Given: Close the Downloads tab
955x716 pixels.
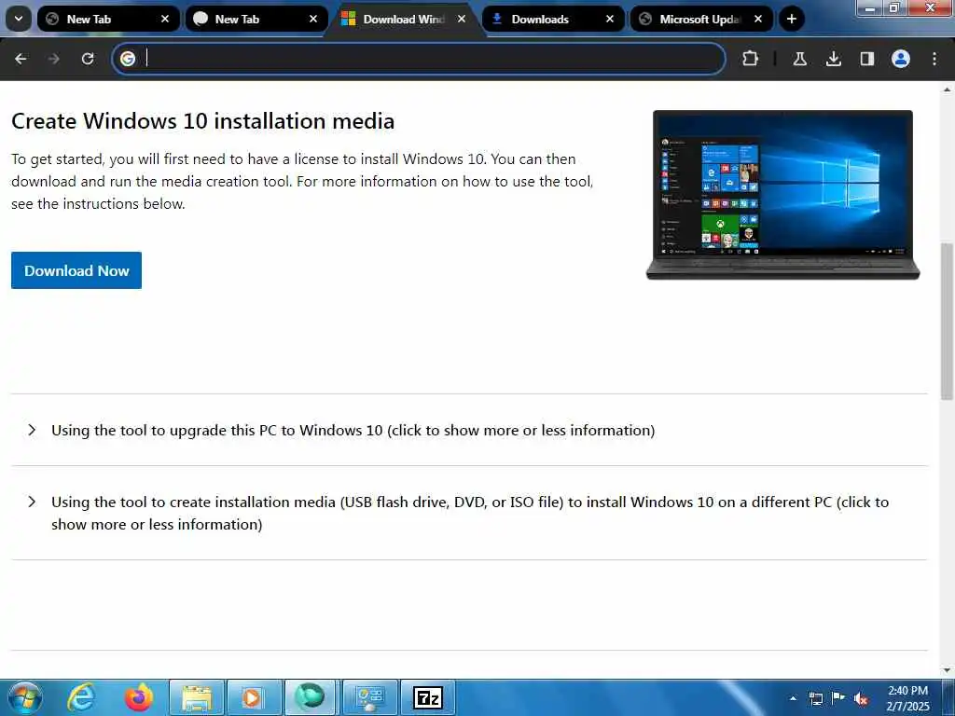Looking at the screenshot, I should 610,19.
